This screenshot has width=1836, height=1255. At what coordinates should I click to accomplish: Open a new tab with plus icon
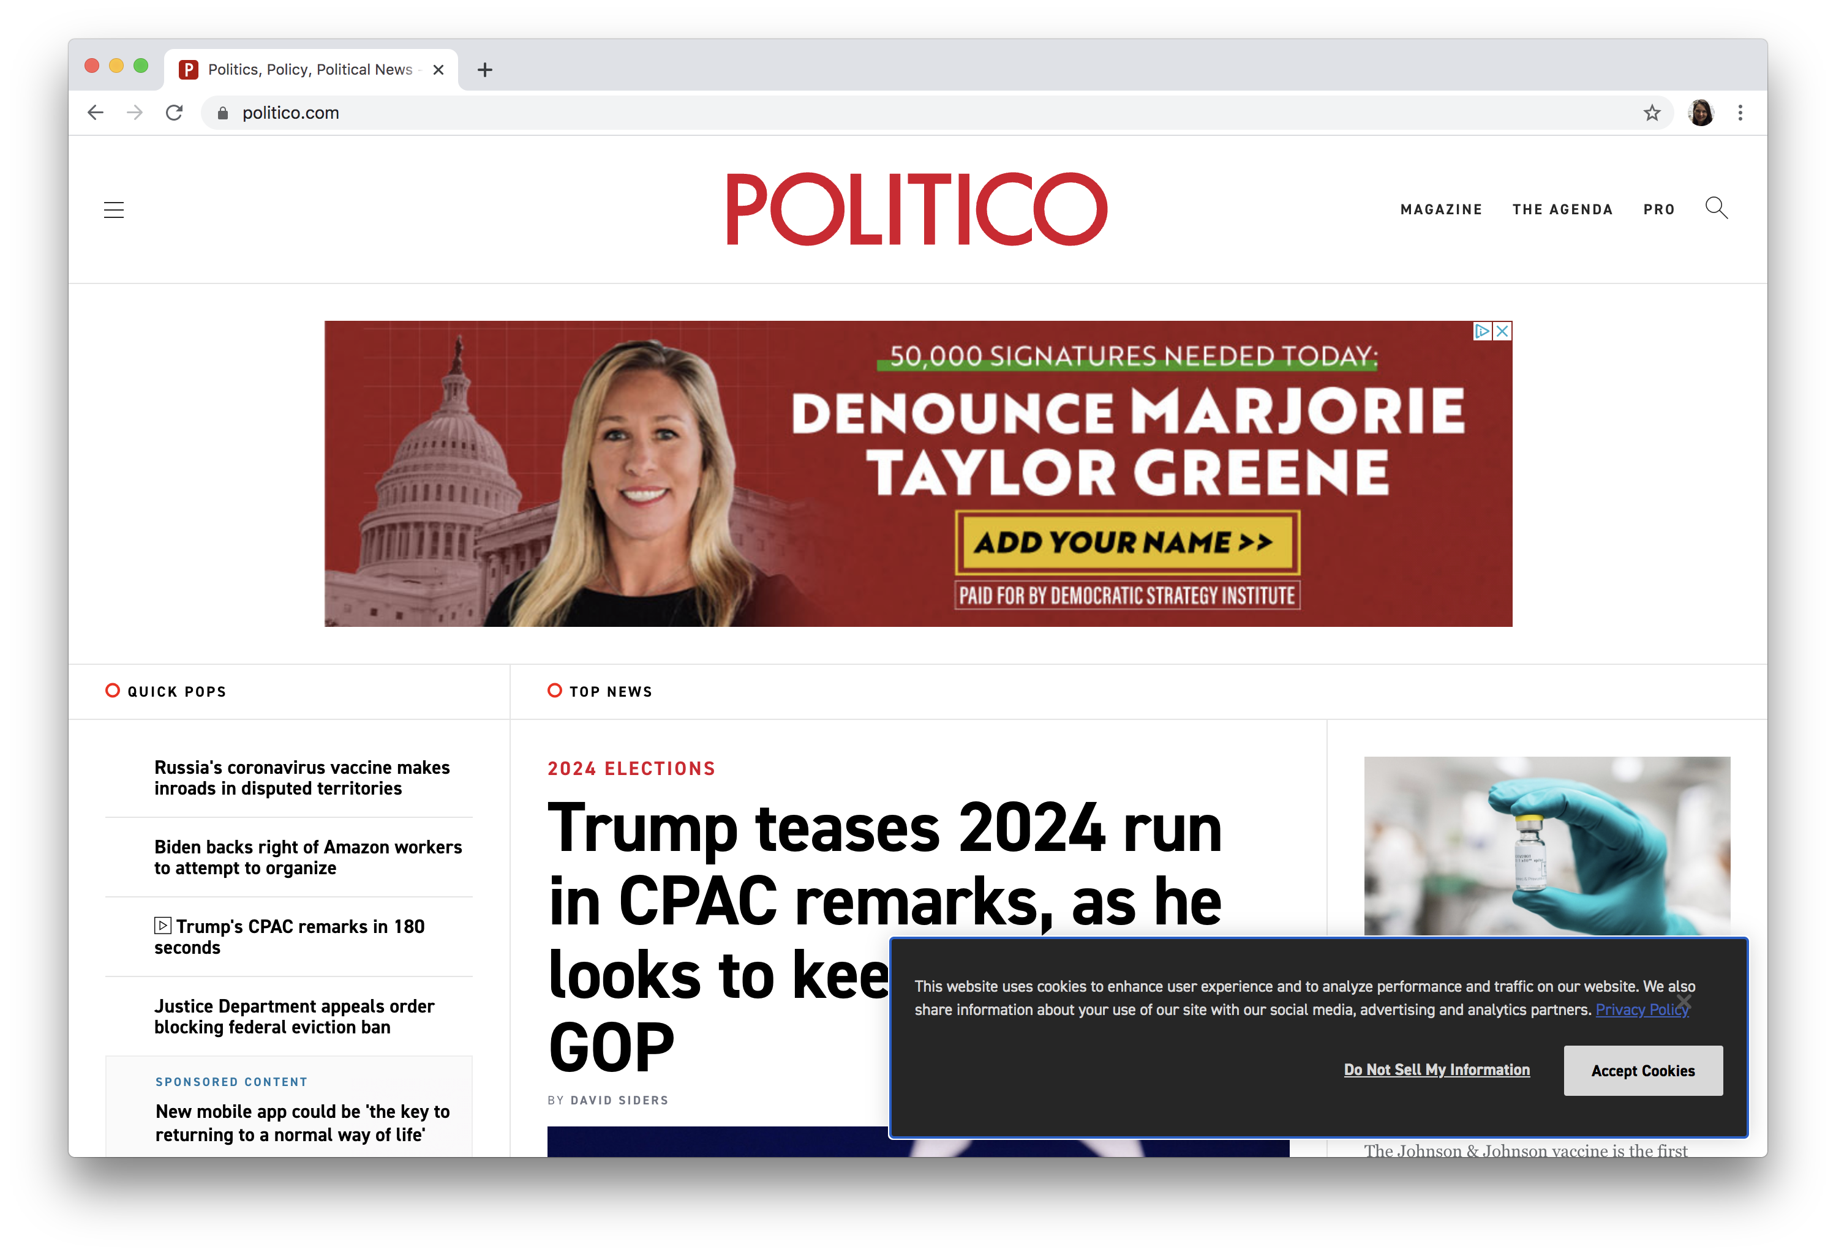pos(485,70)
